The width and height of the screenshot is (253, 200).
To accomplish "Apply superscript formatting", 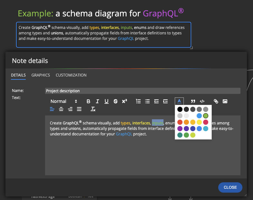I will coord(124,101).
